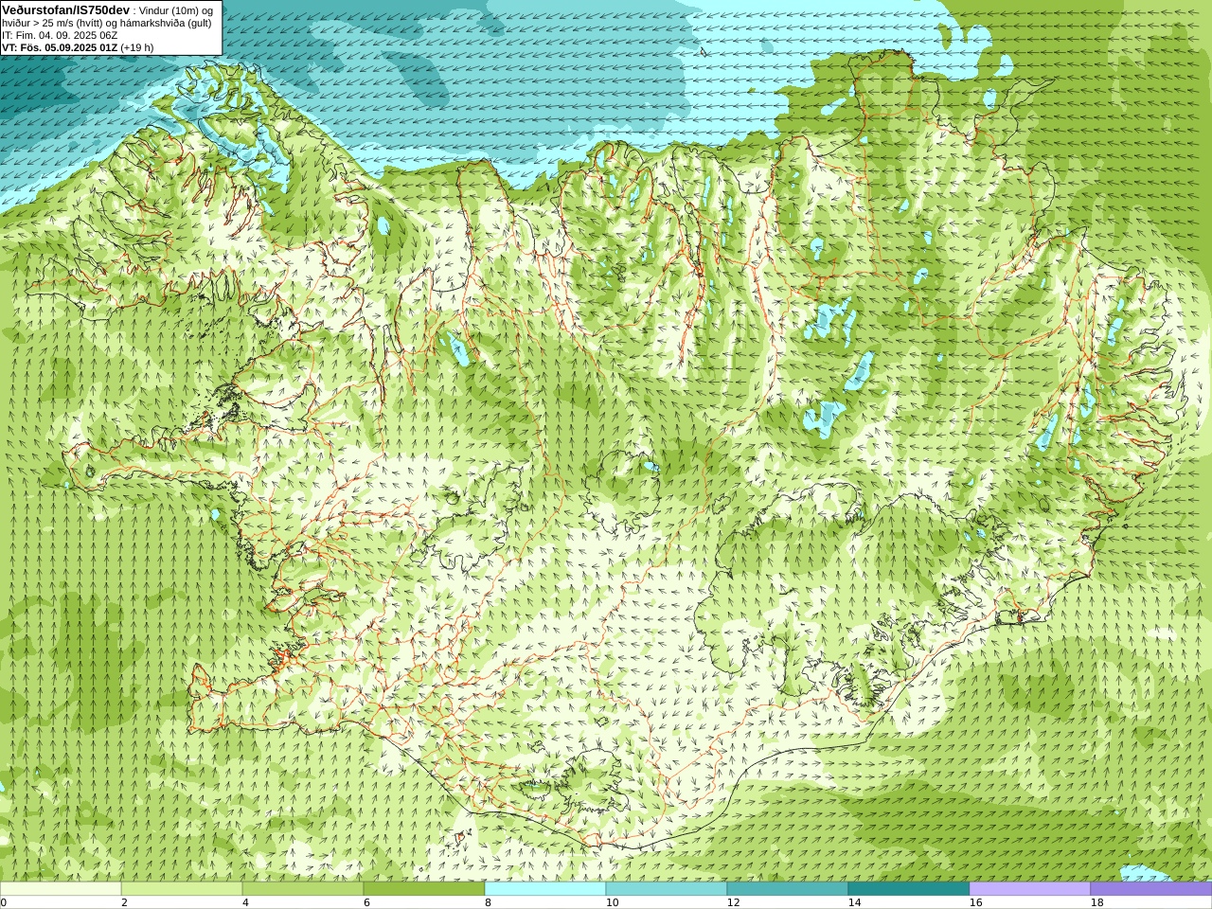
Task: Click the 2–4 m/s light green legend swatch
Action: [182, 889]
